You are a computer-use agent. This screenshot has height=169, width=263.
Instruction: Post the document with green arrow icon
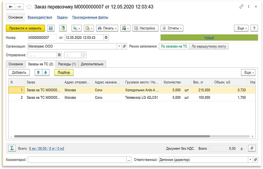click(x=63, y=28)
